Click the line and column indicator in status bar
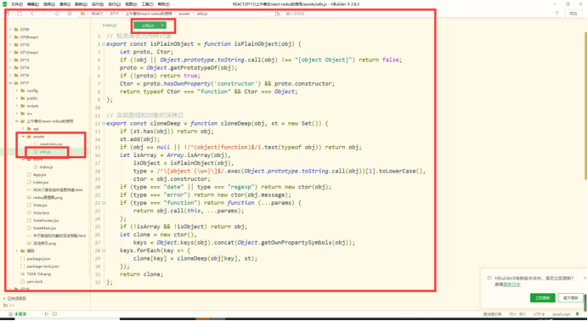Screen dimensions: 588x321 (x=517, y=314)
